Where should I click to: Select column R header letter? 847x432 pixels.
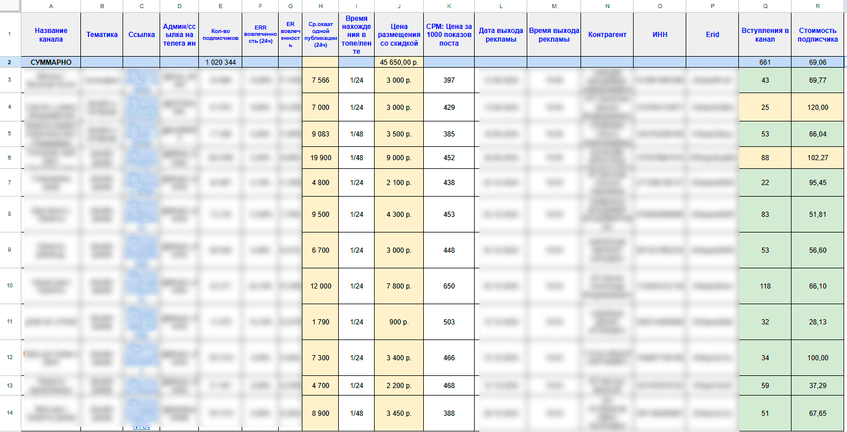[818, 6]
